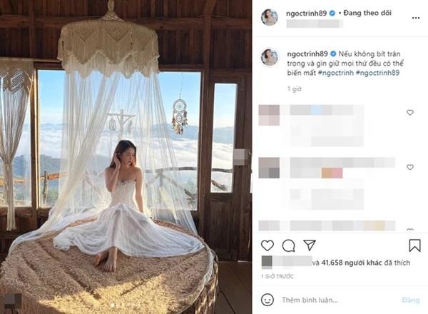Open ngoctrinh89 profile from header username
This screenshot has width=428, height=314.
(306, 13)
